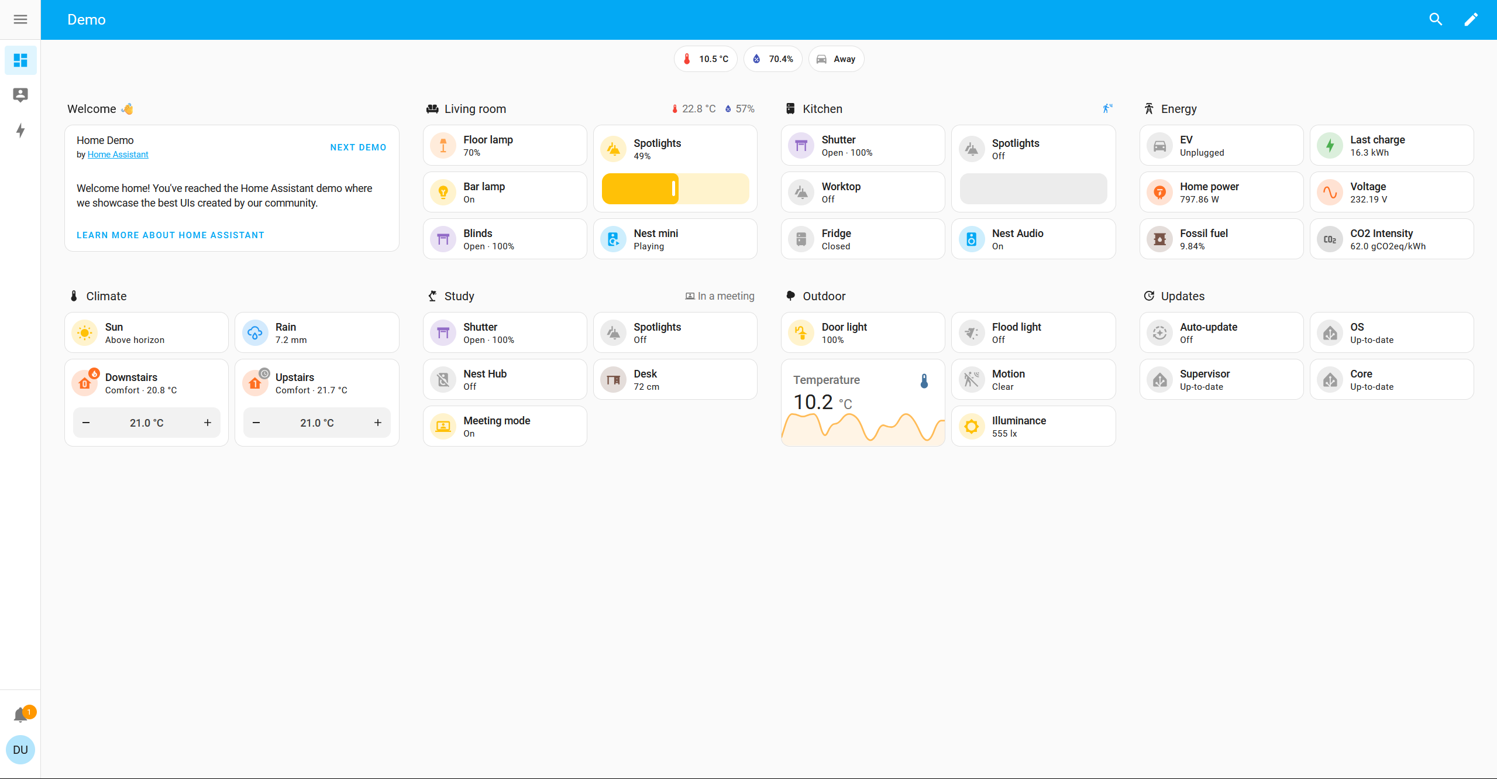This screenshot has width=1497, height=779.
Task: Open the notifications bell
Action: tap(20, 714)
